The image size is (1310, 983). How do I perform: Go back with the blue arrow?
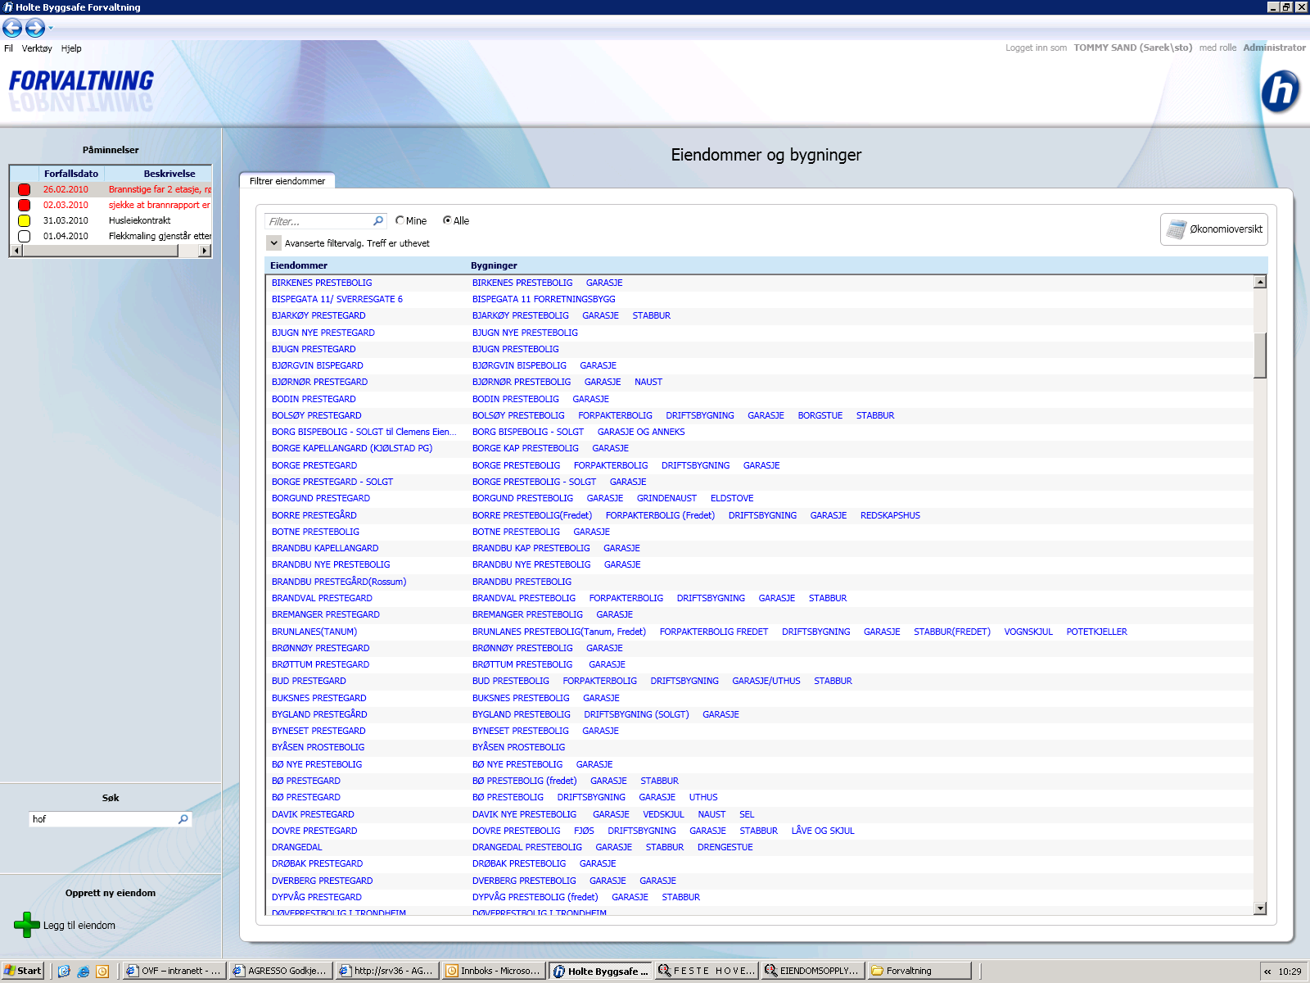click(x=12, y=28)
